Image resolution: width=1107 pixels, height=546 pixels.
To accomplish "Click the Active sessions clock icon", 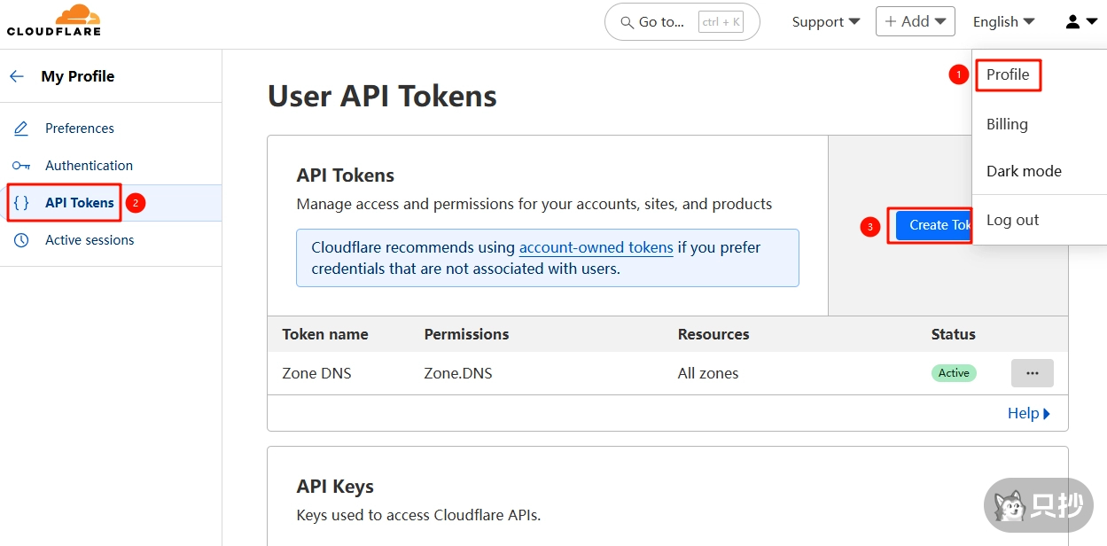I will tap(21, 239).
